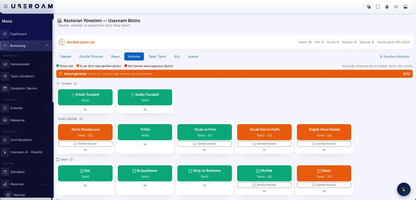This screenshot has height=200, width=416.
Task: Change status of Kadın Tuvaleti card
Action: pos(145,97)
